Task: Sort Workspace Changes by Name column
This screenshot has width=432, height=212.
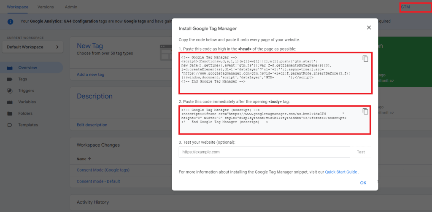Action: (x=84, y=159)
